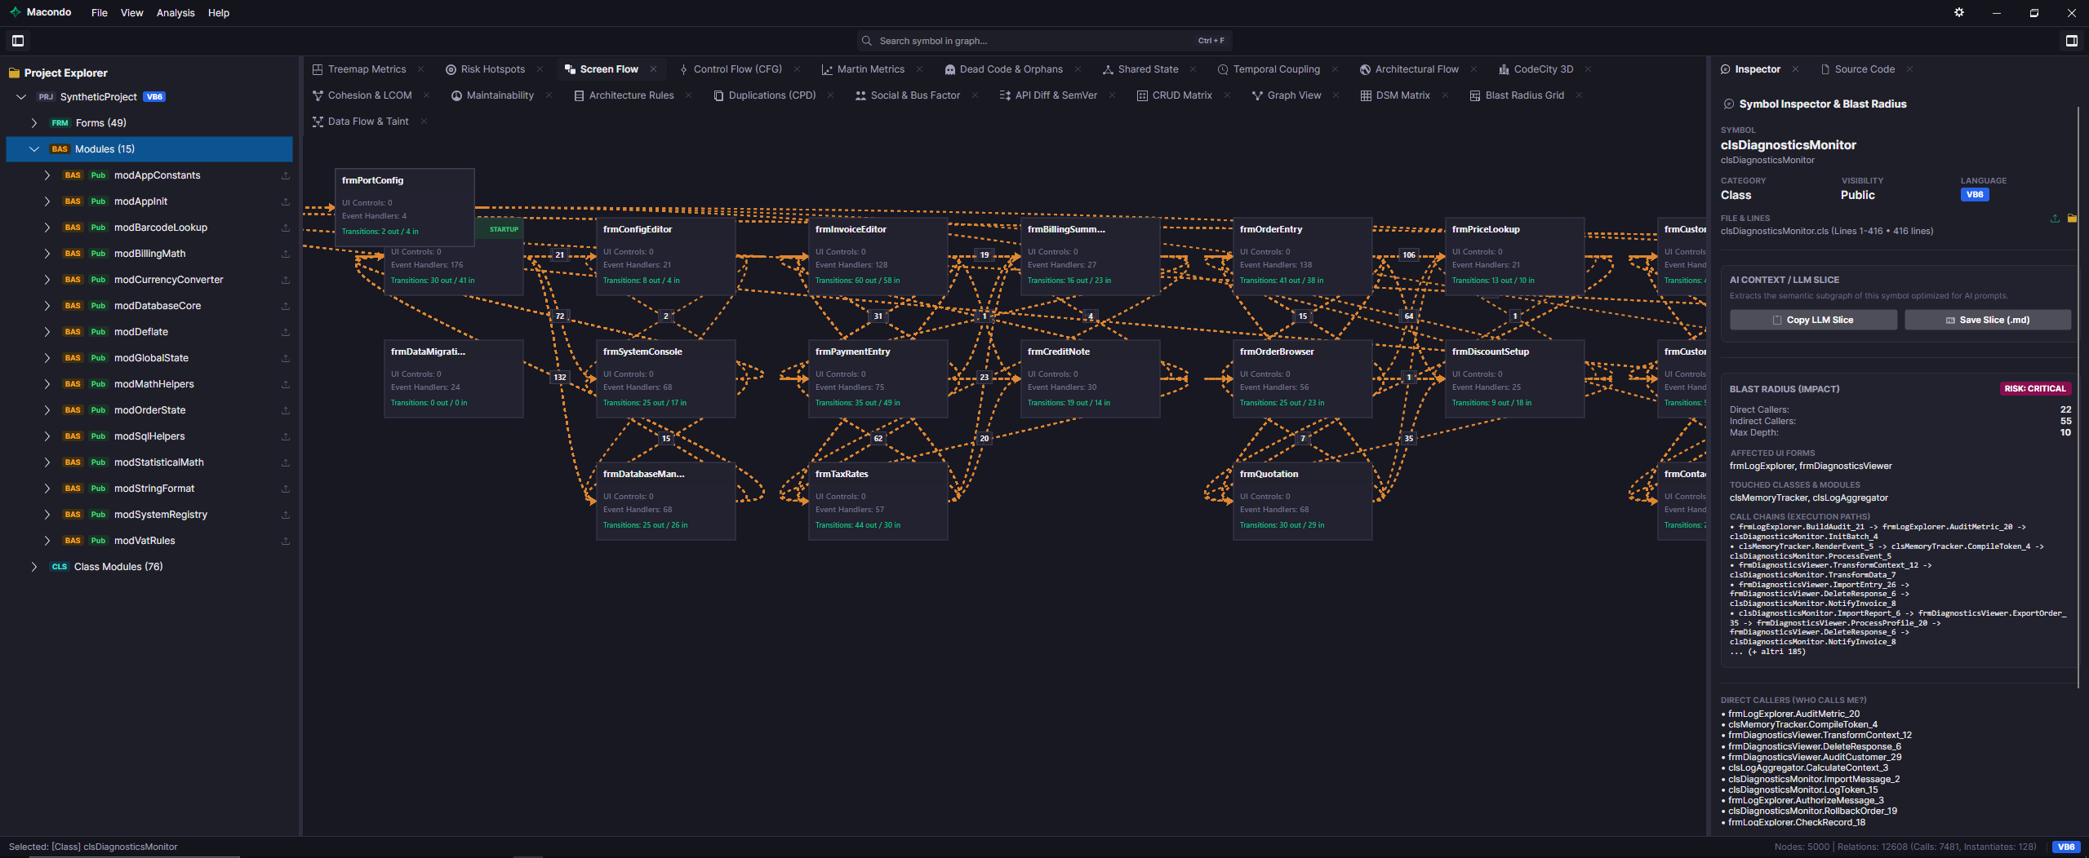Viewport: 2089px width, 858px height.
Task: Click the Search symbol in graph field
Action: [x=1045, y=41]
